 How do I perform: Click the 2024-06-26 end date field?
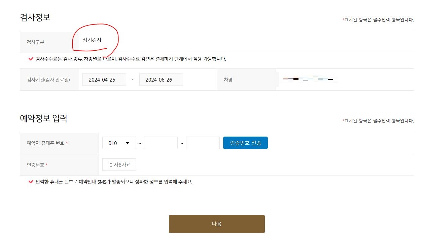click(161, 79)
